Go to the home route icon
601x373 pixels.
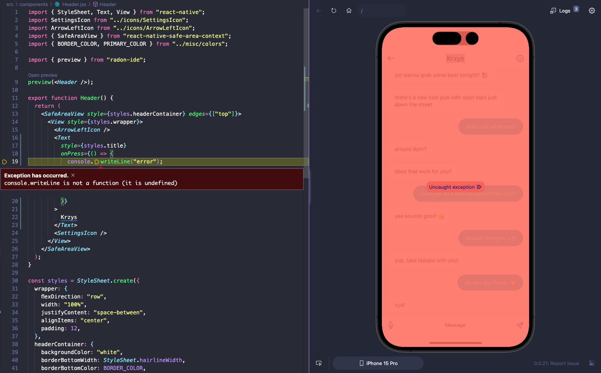[x=349, y=11]
